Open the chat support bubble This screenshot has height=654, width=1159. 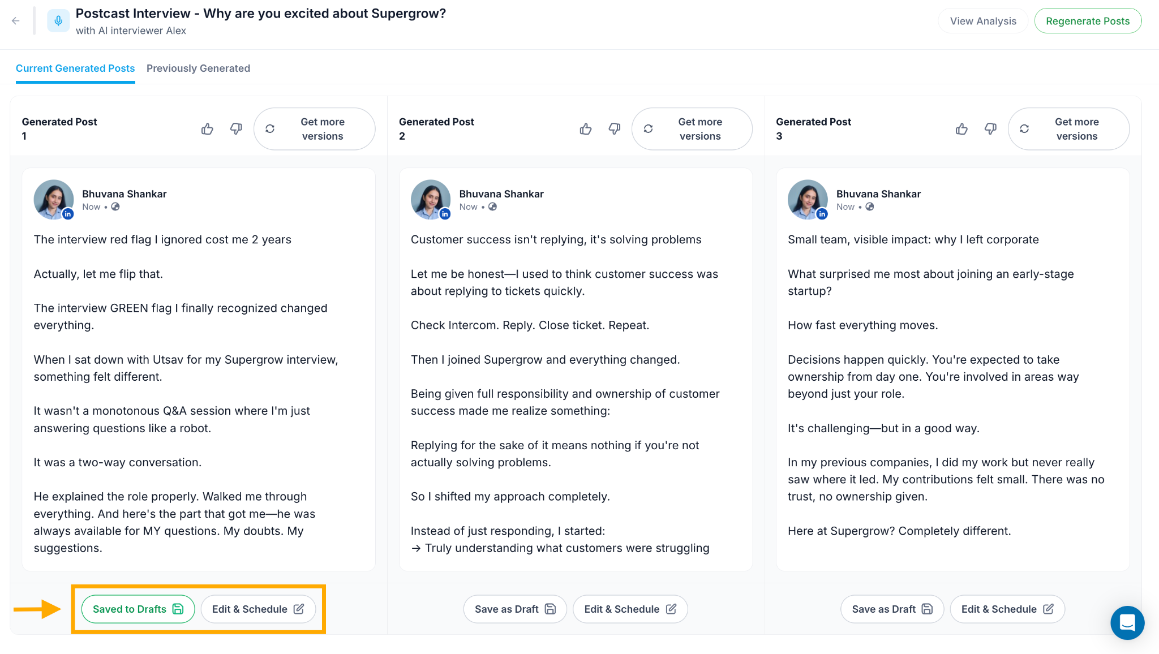(1127, 622)
